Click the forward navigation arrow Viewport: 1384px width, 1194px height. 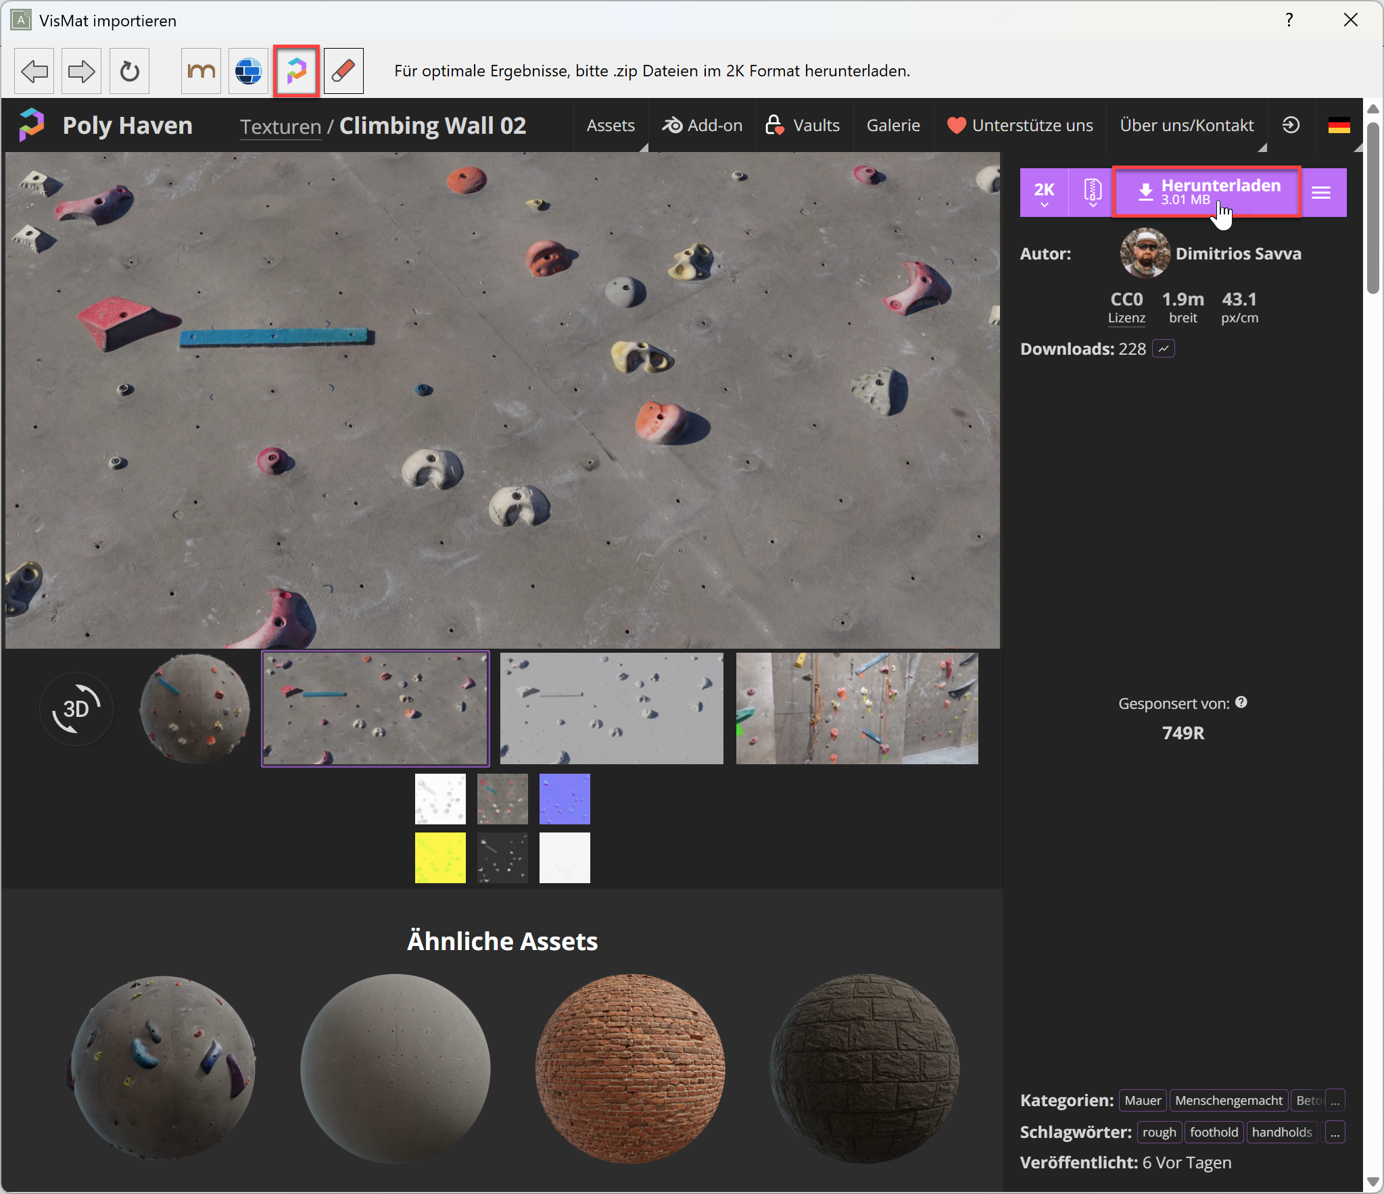(81, 71)
